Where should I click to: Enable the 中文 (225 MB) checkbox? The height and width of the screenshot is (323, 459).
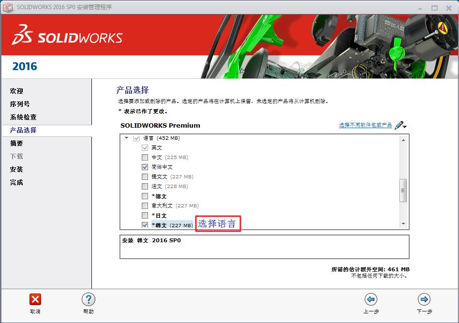[x=145, y=158]
